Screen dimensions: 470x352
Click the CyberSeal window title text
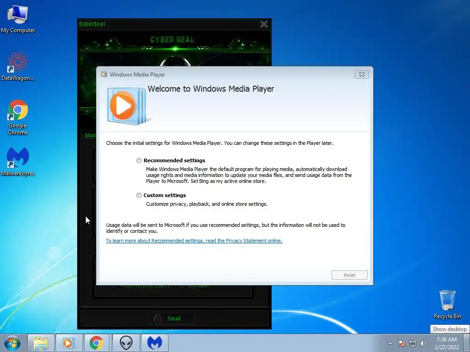point(92,24)
